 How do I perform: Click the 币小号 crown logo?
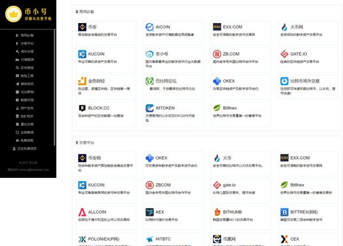(x=14, y=14)
